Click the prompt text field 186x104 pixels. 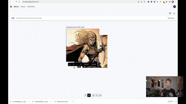click(x=90, y=18)
